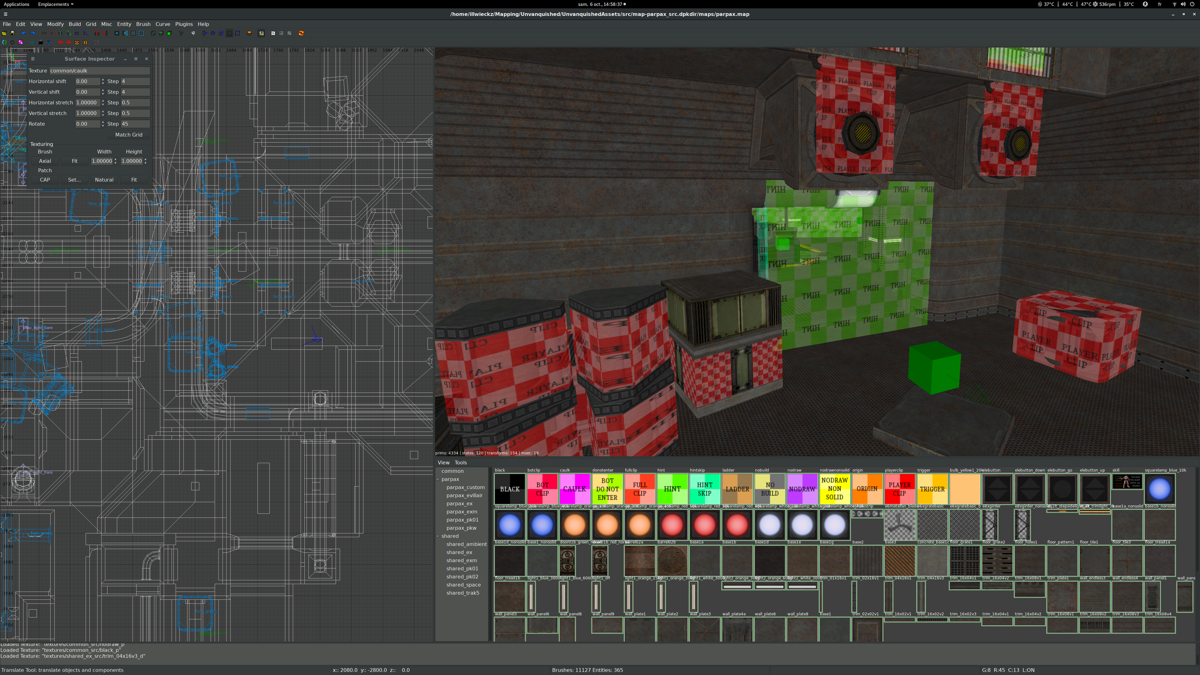Toggle the Resize dashed-square tool

coord(230,33)
